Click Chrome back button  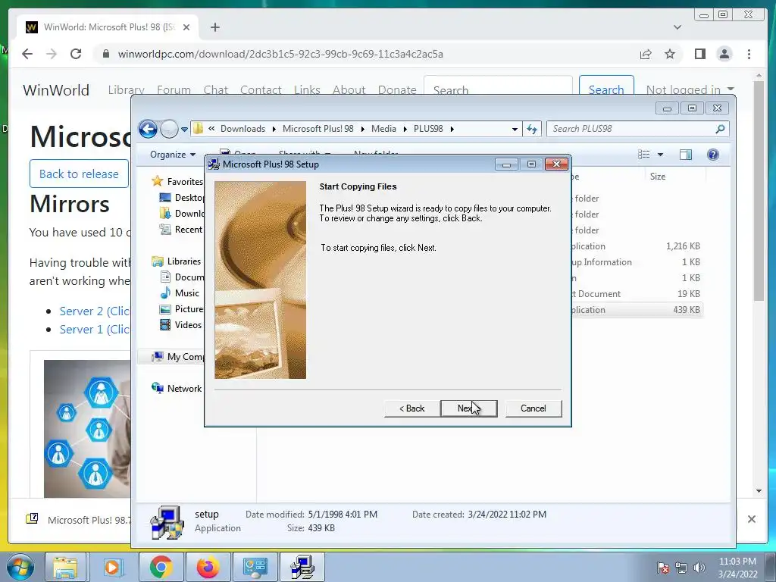click(27, 54)
